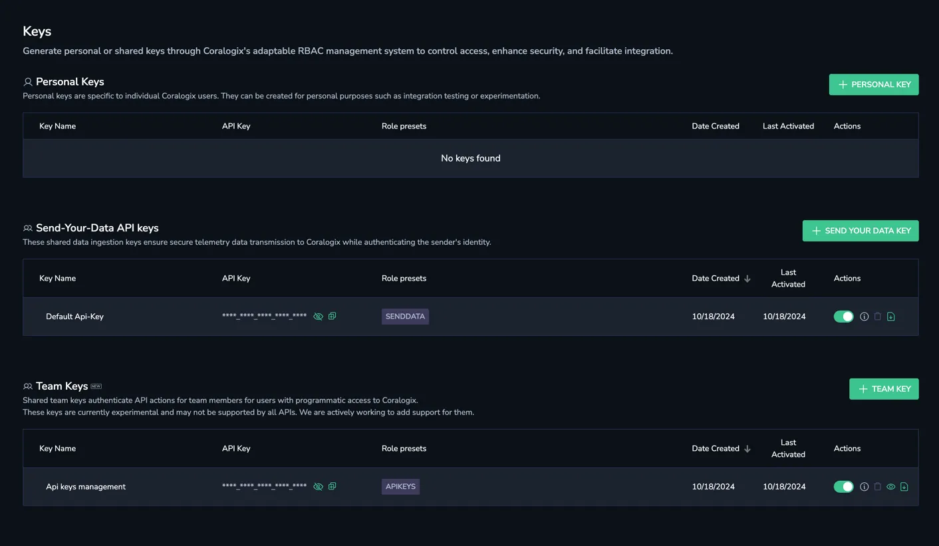Viewport: 939px width, 546px height.
Task: Select the APIKEYS role preset tag
Action: pyautogui.click(x=400, y=487)
